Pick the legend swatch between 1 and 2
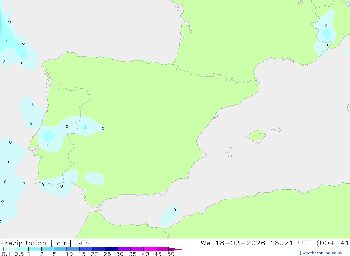Viewport: 350px width, 256px height. click(x=35, y=249)
